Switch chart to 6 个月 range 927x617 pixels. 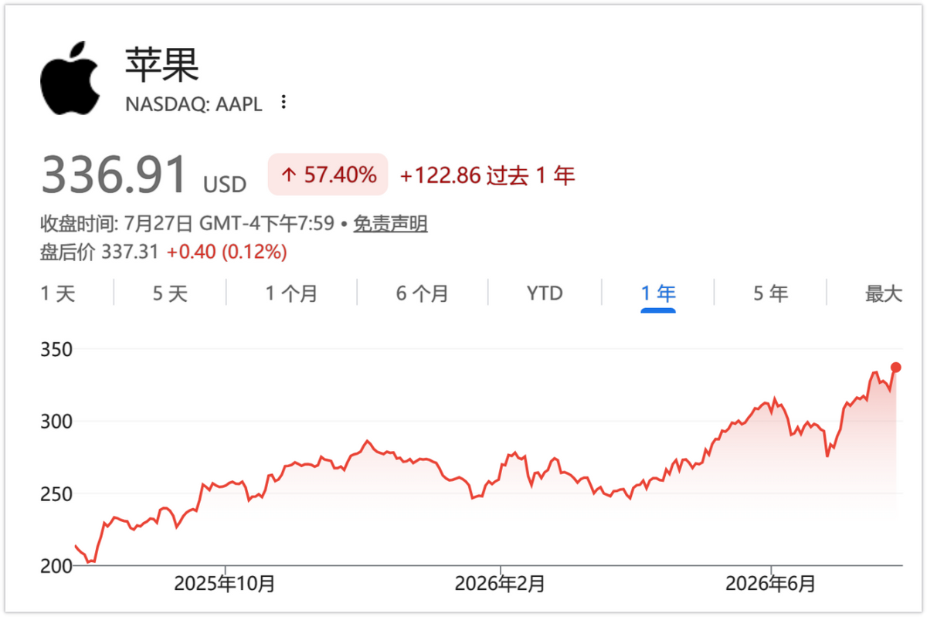[x=422, y=293]
